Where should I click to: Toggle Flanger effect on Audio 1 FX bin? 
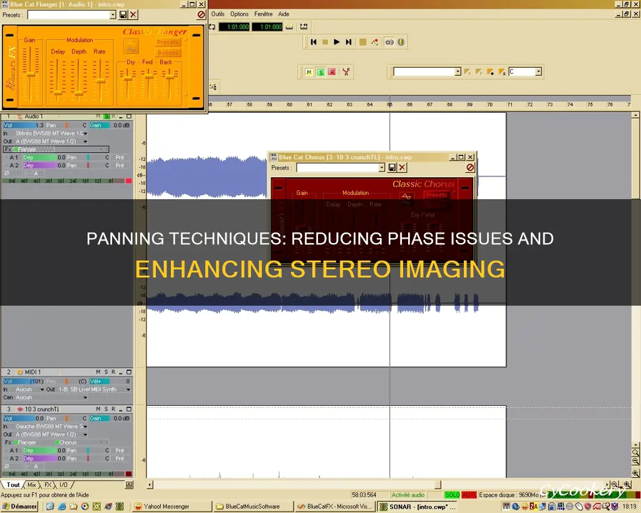pyautogui.click(x=17, y=149)
